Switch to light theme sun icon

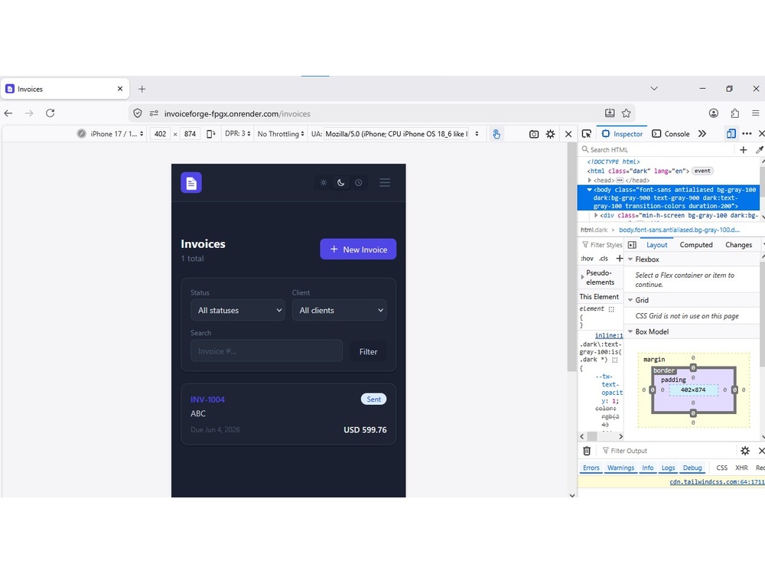[324, 183]
